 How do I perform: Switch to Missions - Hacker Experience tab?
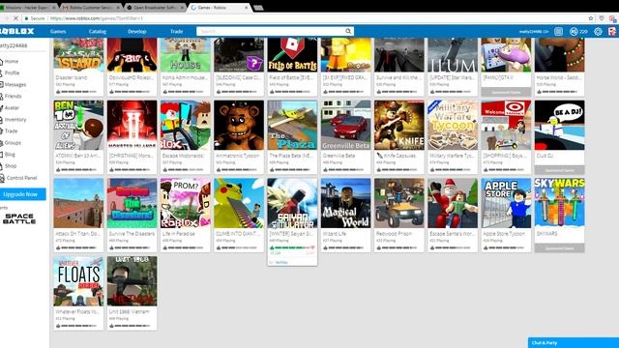tap(28, 8)
